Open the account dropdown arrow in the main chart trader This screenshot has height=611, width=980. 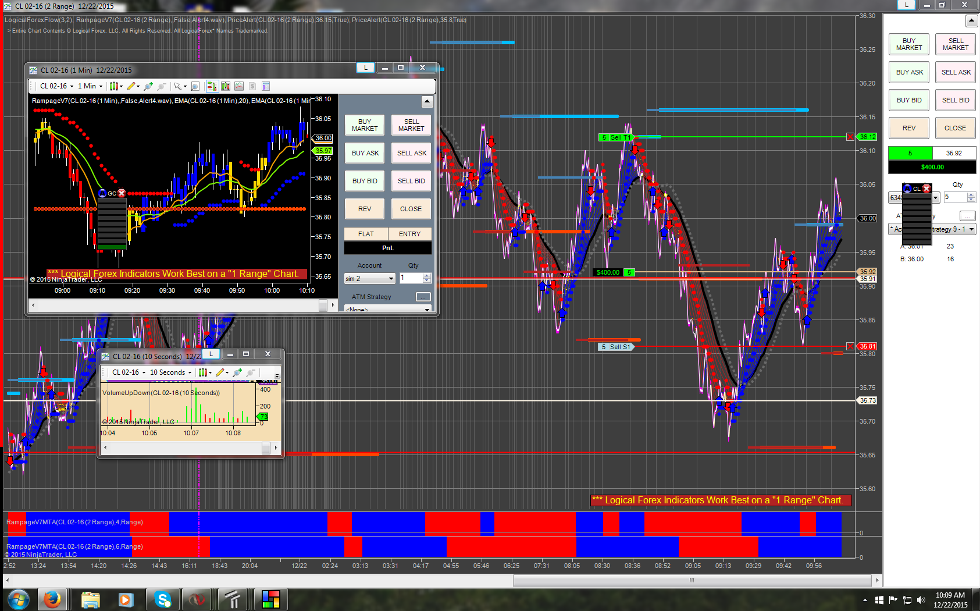(936, 198)
